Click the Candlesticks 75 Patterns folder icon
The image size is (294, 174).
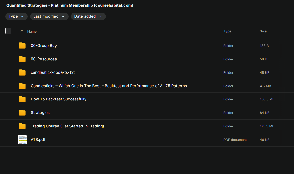(x=22, y=86)
